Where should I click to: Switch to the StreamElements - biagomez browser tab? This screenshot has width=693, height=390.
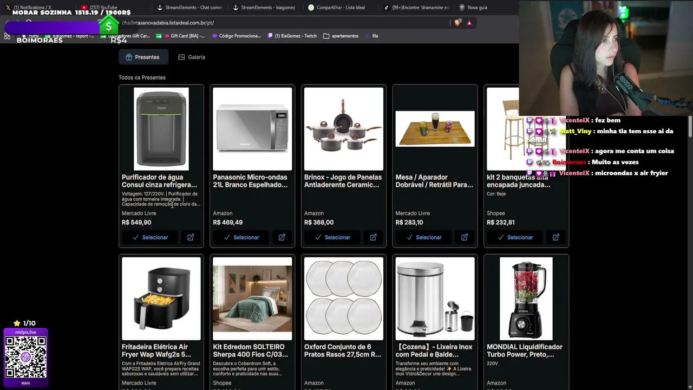tap(266, 8)
